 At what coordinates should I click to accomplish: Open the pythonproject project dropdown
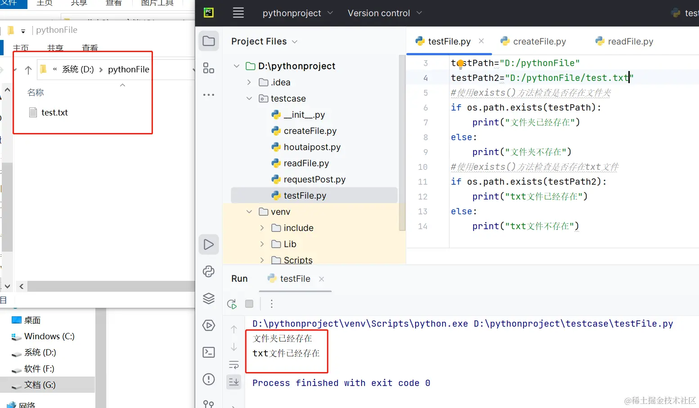point(297,13)
